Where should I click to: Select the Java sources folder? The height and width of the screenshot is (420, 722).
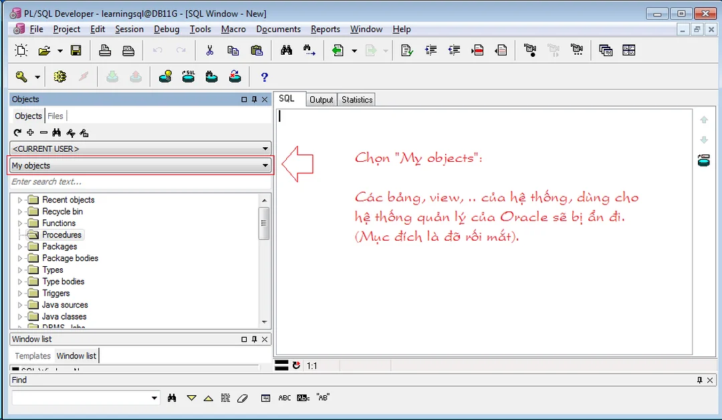tap(64, 305)
